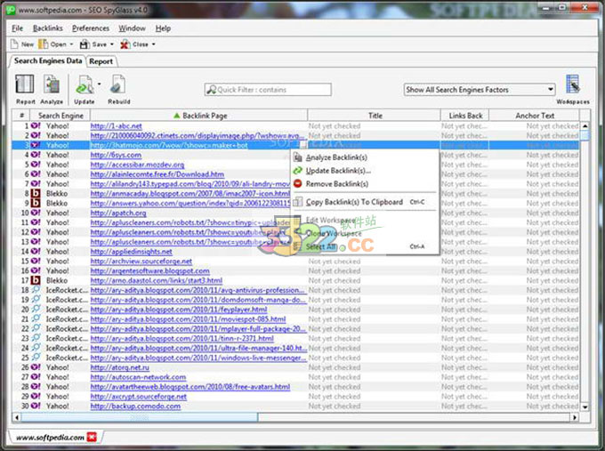Click the Yahoo icon in row 1
This screenshot has width=605, height=451.
(x=36, y=125)
